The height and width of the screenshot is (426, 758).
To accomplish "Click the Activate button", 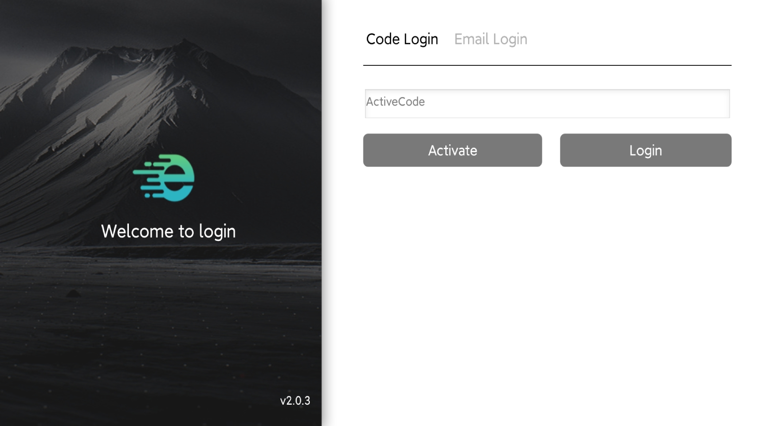I will point(452,150).
